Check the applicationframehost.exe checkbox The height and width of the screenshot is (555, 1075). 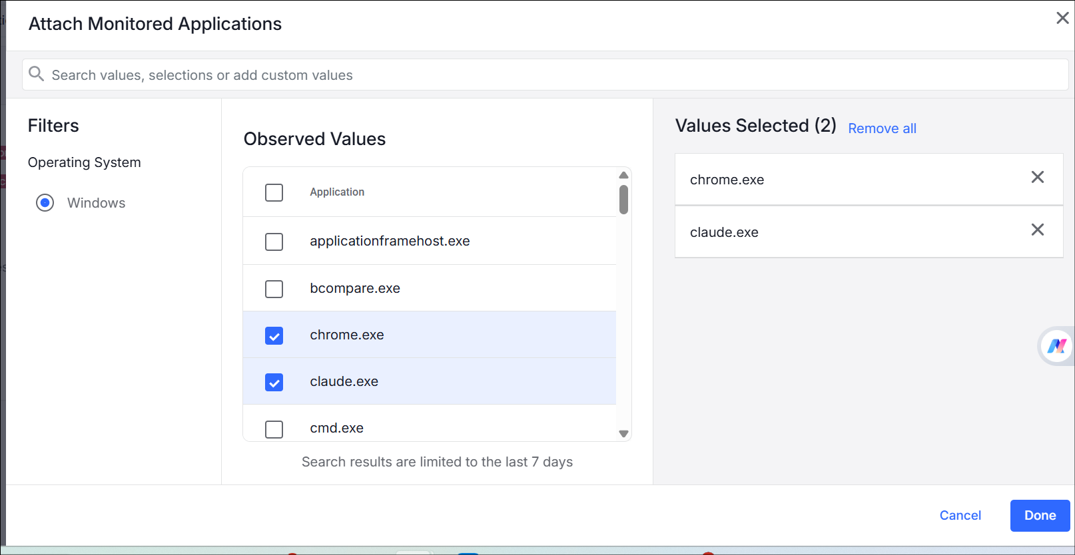274,242
